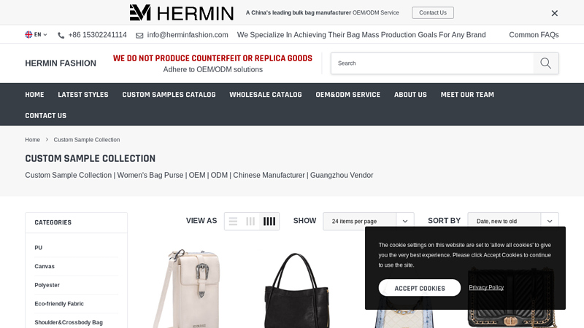Image resolution: width=584 pixels, height=328 pixels.
Task: Select the three-column grid view icon
Action: coord(250,222)
